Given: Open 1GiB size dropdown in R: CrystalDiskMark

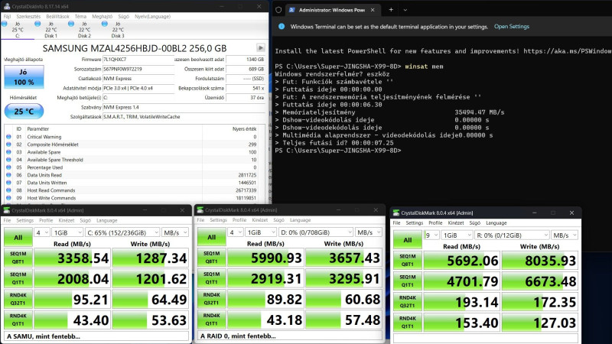Looking at the screenshot, I should click(457, 235).
